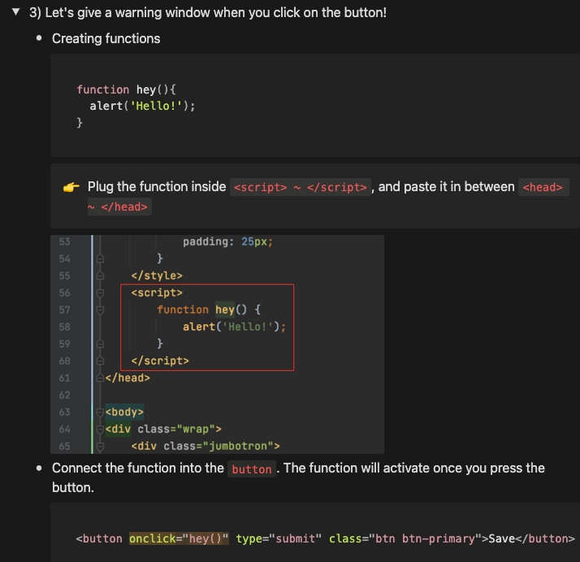Click line number 62 in the editor image

(64, 395)
